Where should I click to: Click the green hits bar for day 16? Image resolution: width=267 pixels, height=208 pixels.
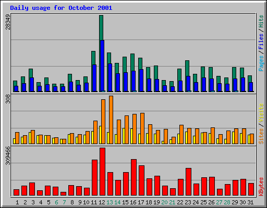[x=132, y=62]
